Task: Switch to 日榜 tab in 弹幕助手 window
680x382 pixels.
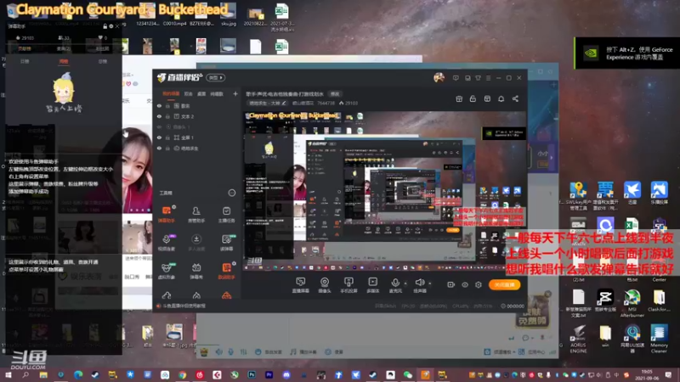Action: click(25, 61)
